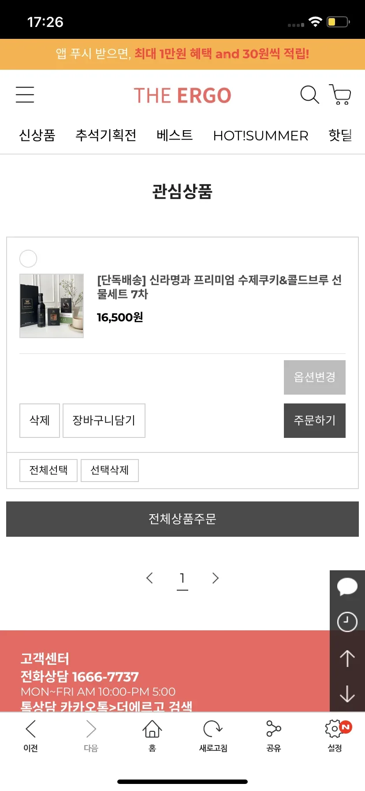Image resolution: width=365 pixels, height=791 pixels.
Task: Switch to 베스트 tab
Action: (x=175, y=135)
